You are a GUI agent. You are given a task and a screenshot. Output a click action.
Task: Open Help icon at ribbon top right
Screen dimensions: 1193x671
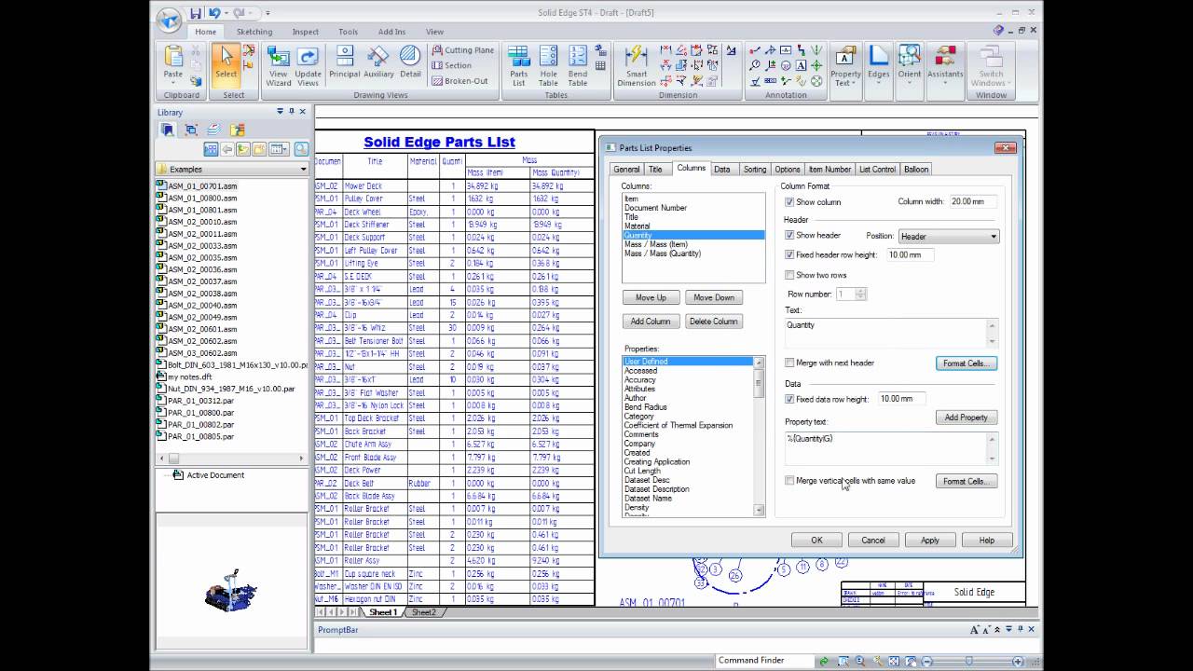pos(998,31)
